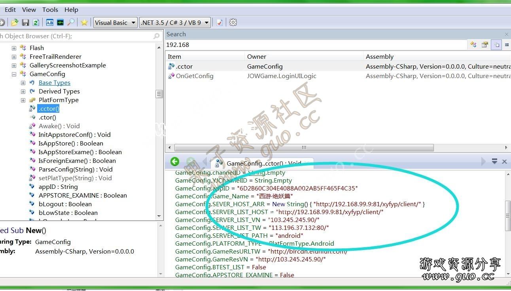Click the Save floppy disk icon
The height and width of the screenshot is (291, 511).
[25, 22]
